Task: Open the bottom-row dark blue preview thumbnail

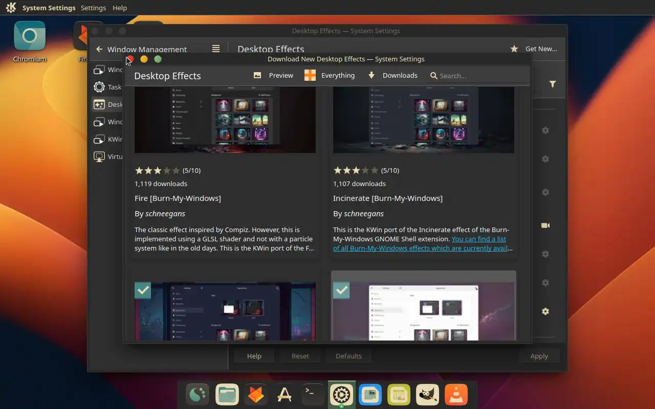Action: [x=225, y=311]
